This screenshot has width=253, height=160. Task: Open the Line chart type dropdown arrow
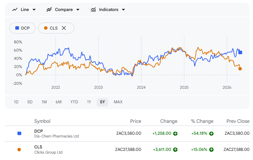34,10
